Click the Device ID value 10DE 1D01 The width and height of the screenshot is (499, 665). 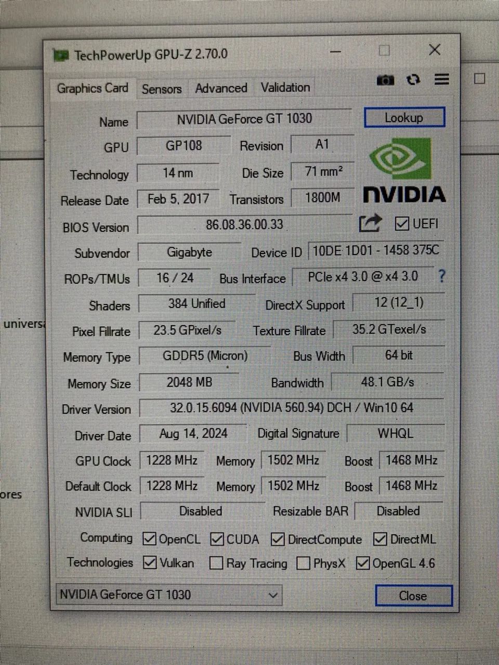tap(376, 250)
